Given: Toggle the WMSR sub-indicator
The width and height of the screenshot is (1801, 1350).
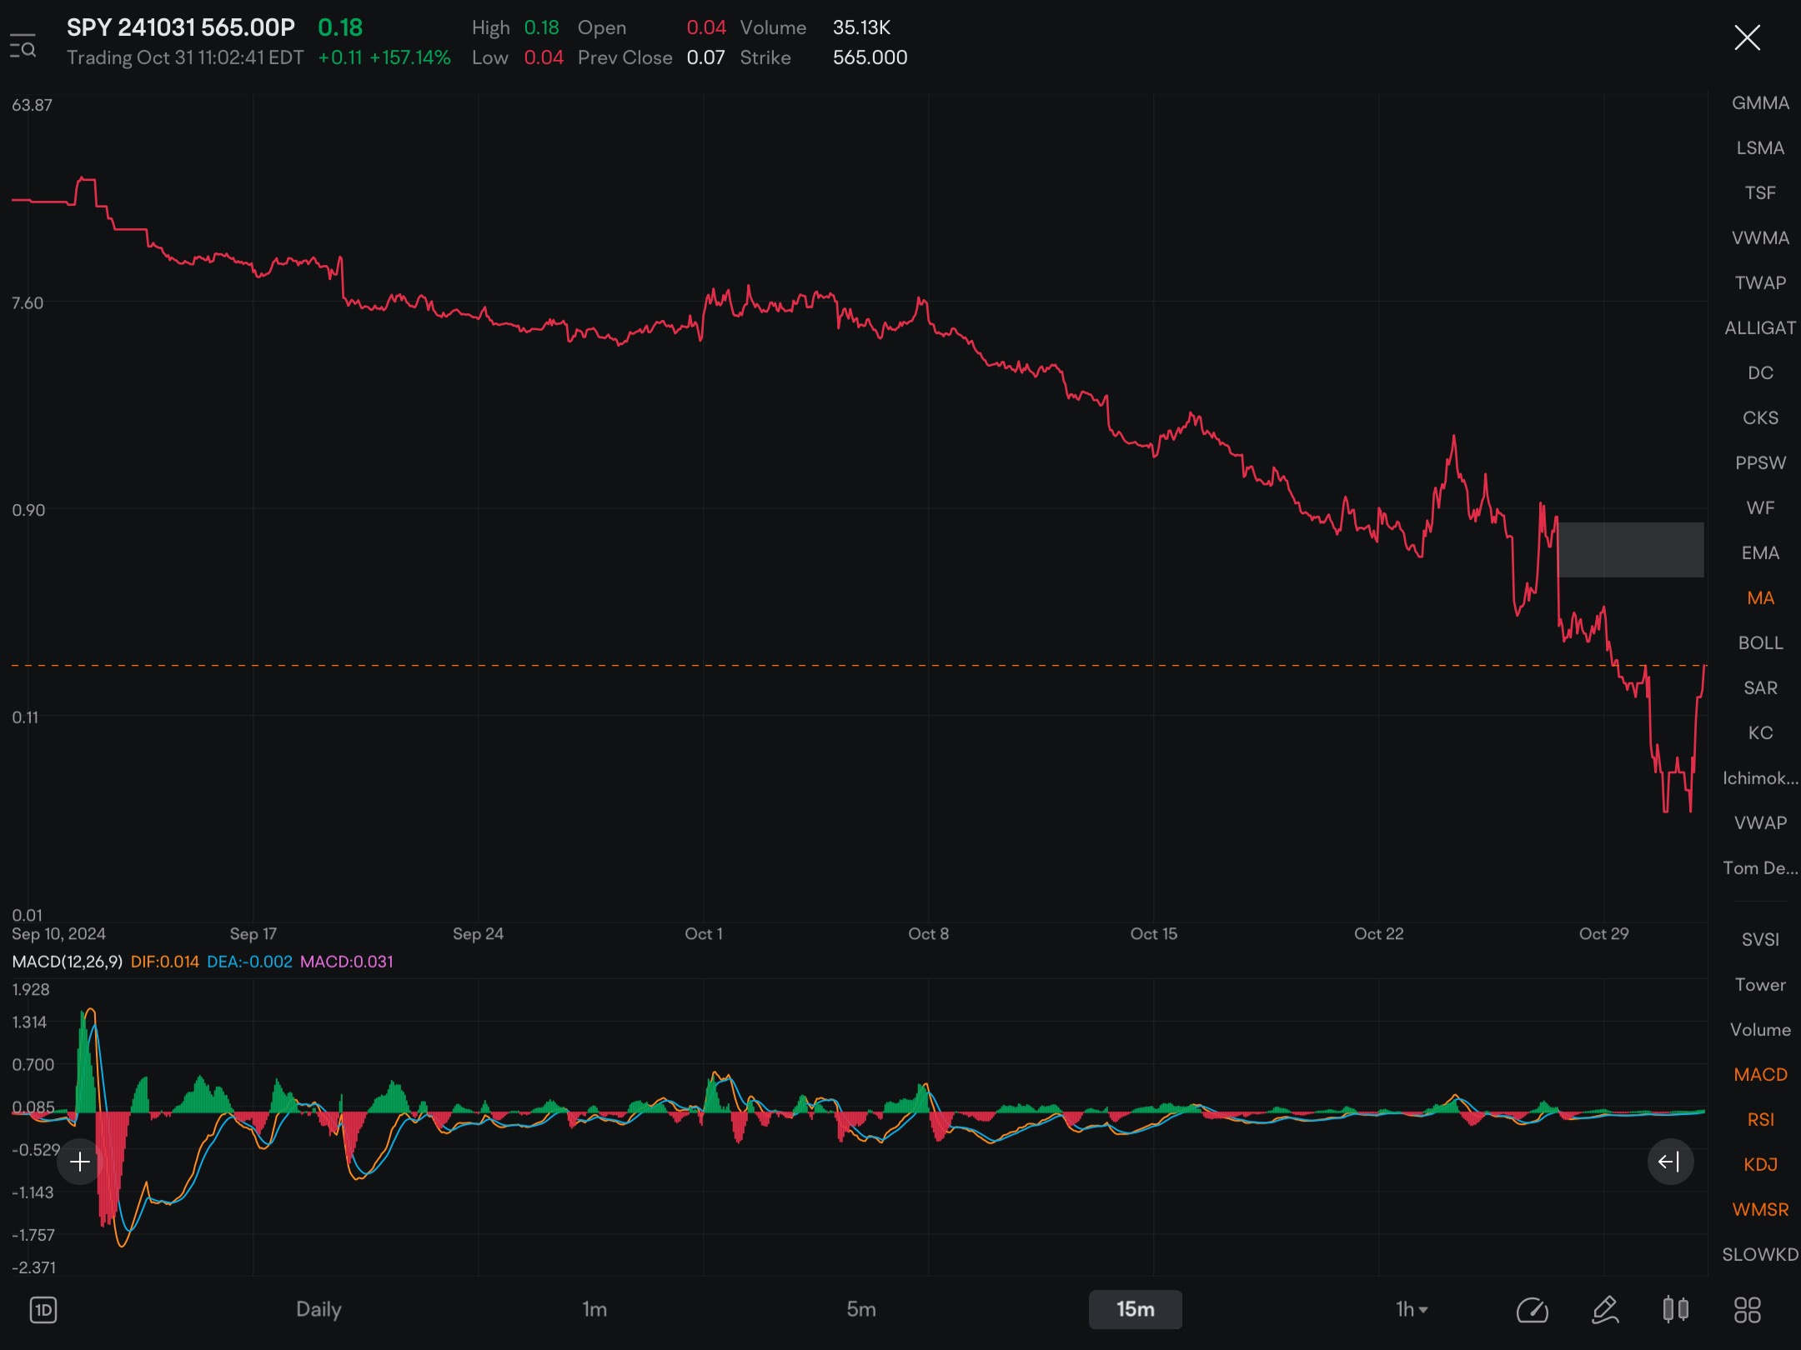Looking at the screenshot, I should coord(1760,1210).
